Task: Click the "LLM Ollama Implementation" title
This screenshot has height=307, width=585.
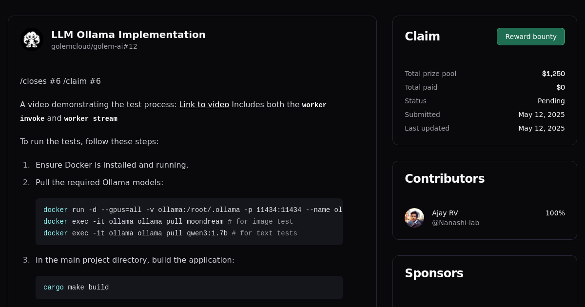Action: tap(128, 35)
